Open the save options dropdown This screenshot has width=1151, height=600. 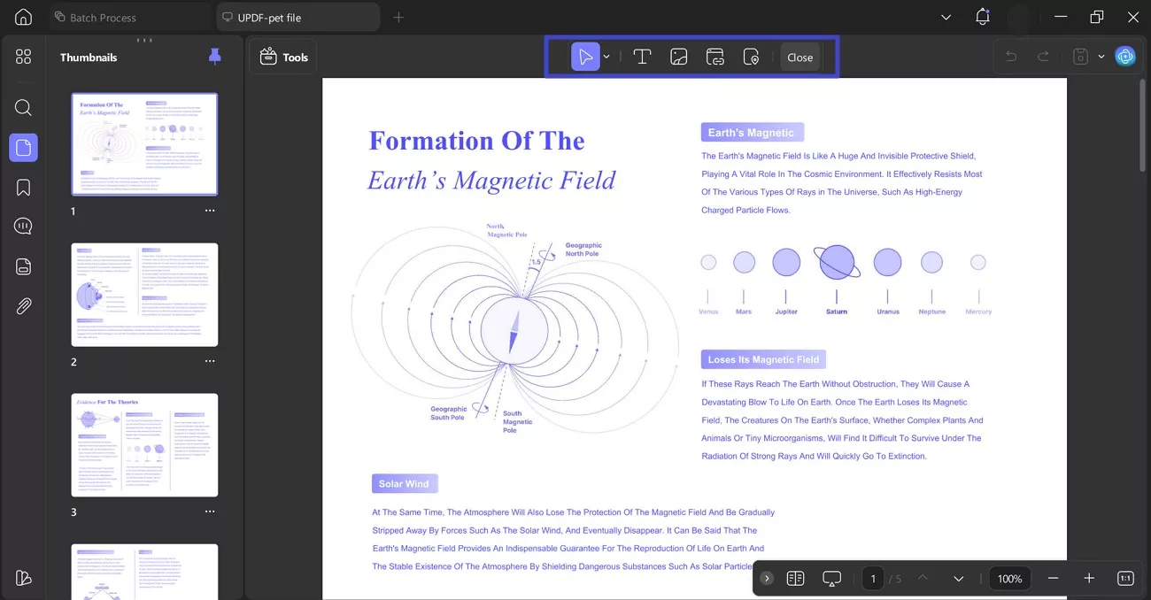[1101, 56]
